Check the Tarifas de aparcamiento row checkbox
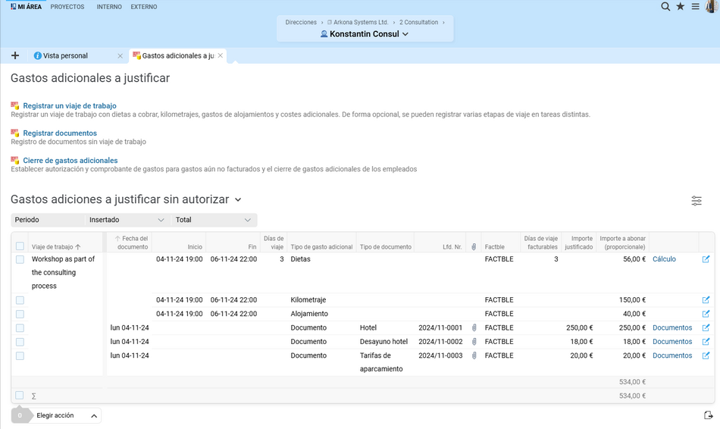The height and width of the screenshot is (429, 720). pos(20,355)
